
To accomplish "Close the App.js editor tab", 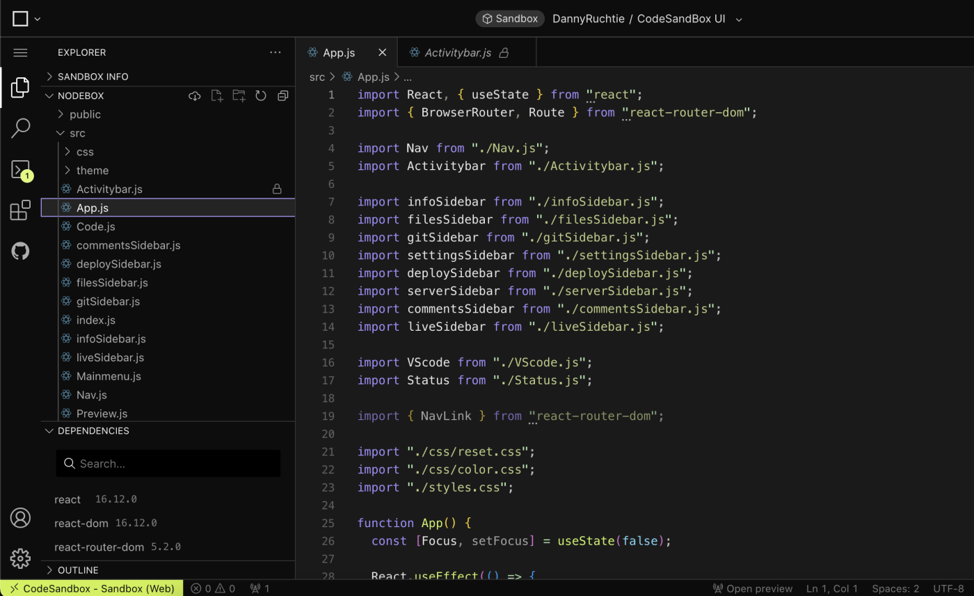I will (382, 53).
